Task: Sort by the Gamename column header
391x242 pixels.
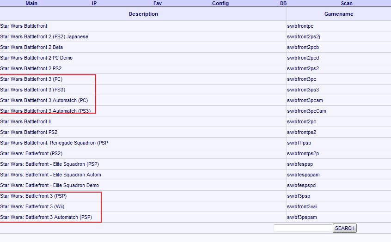Action: pyautogui.click(x=339, y=14)
